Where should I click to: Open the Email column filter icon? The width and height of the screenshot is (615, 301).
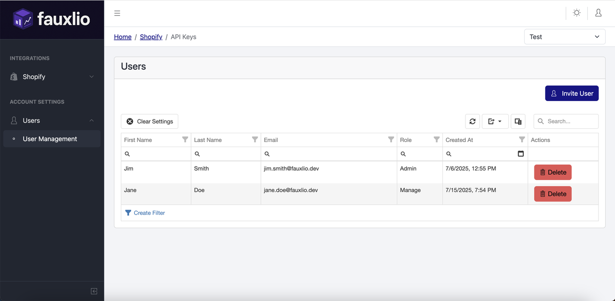click(x=391, y=139)
